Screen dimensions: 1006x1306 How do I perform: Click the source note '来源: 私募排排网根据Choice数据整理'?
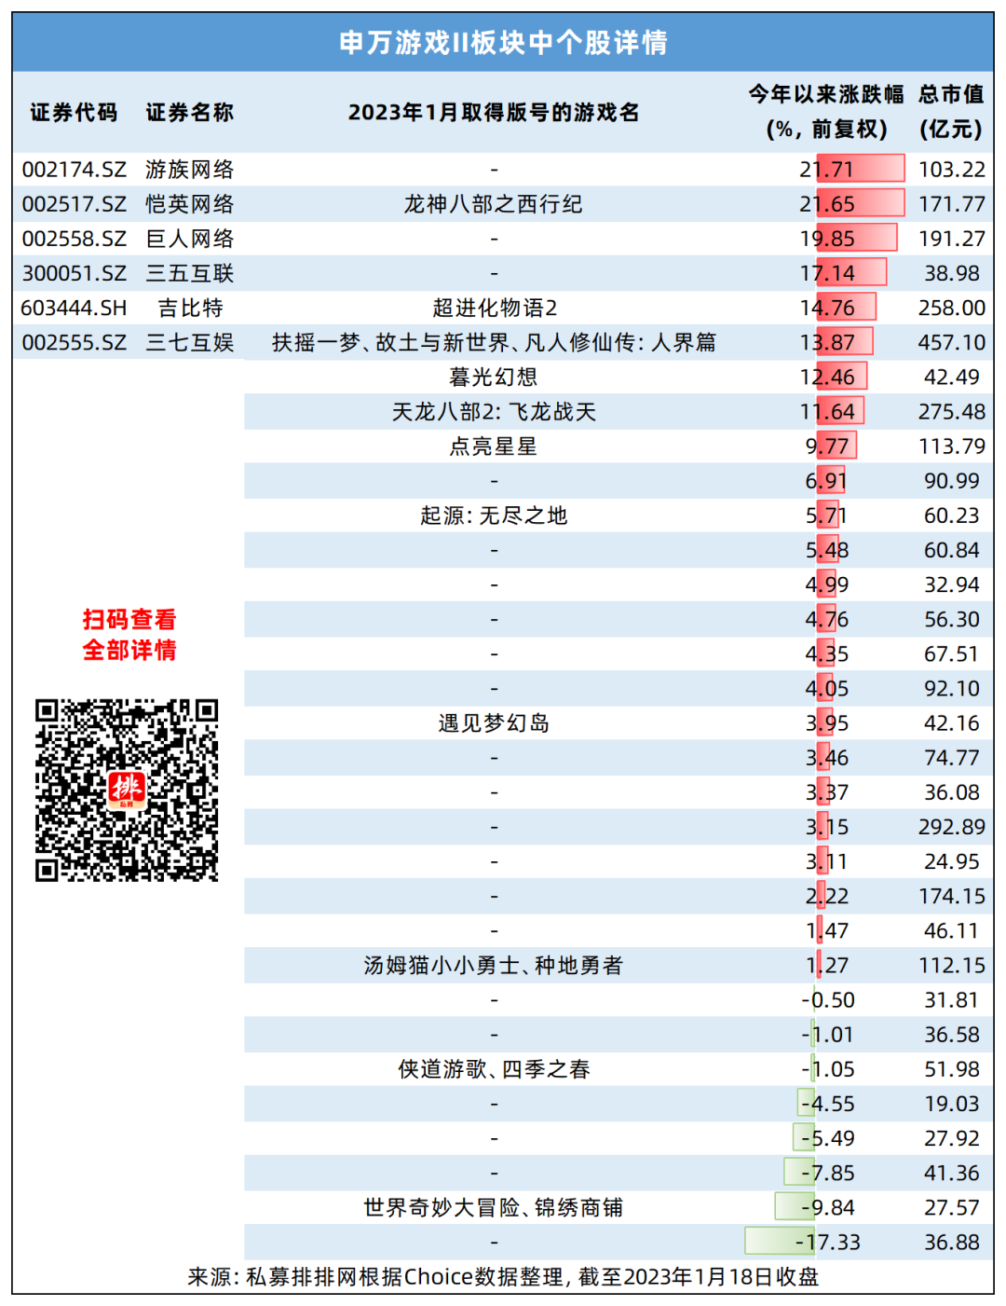click(375, 1277)
